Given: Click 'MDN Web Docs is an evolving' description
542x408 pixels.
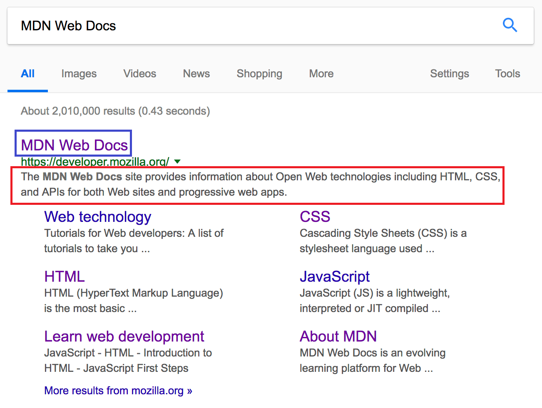Looking at the screenshot, I should [x=373, y=360].
